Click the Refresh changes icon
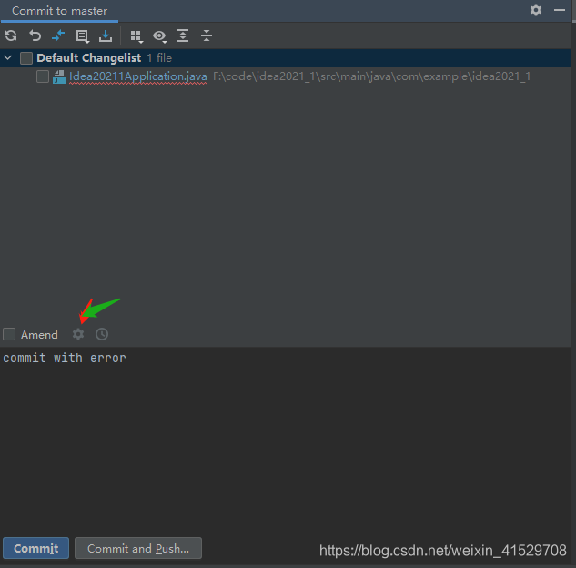The image size is (576, 568). [11, 35]
